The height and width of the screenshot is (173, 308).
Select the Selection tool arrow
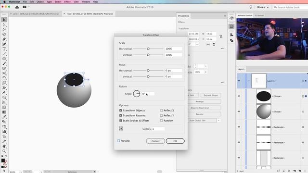click(4, 20)
